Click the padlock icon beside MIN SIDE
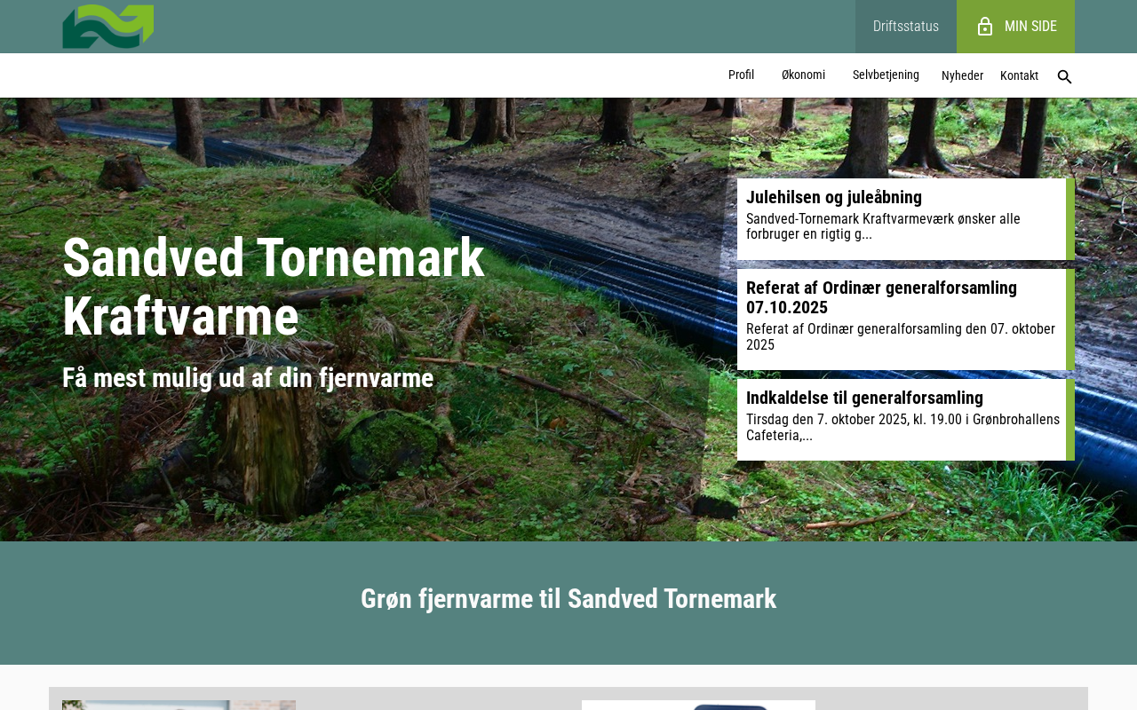This screenshot has height=710, width=1137. (x=984, y=27)
